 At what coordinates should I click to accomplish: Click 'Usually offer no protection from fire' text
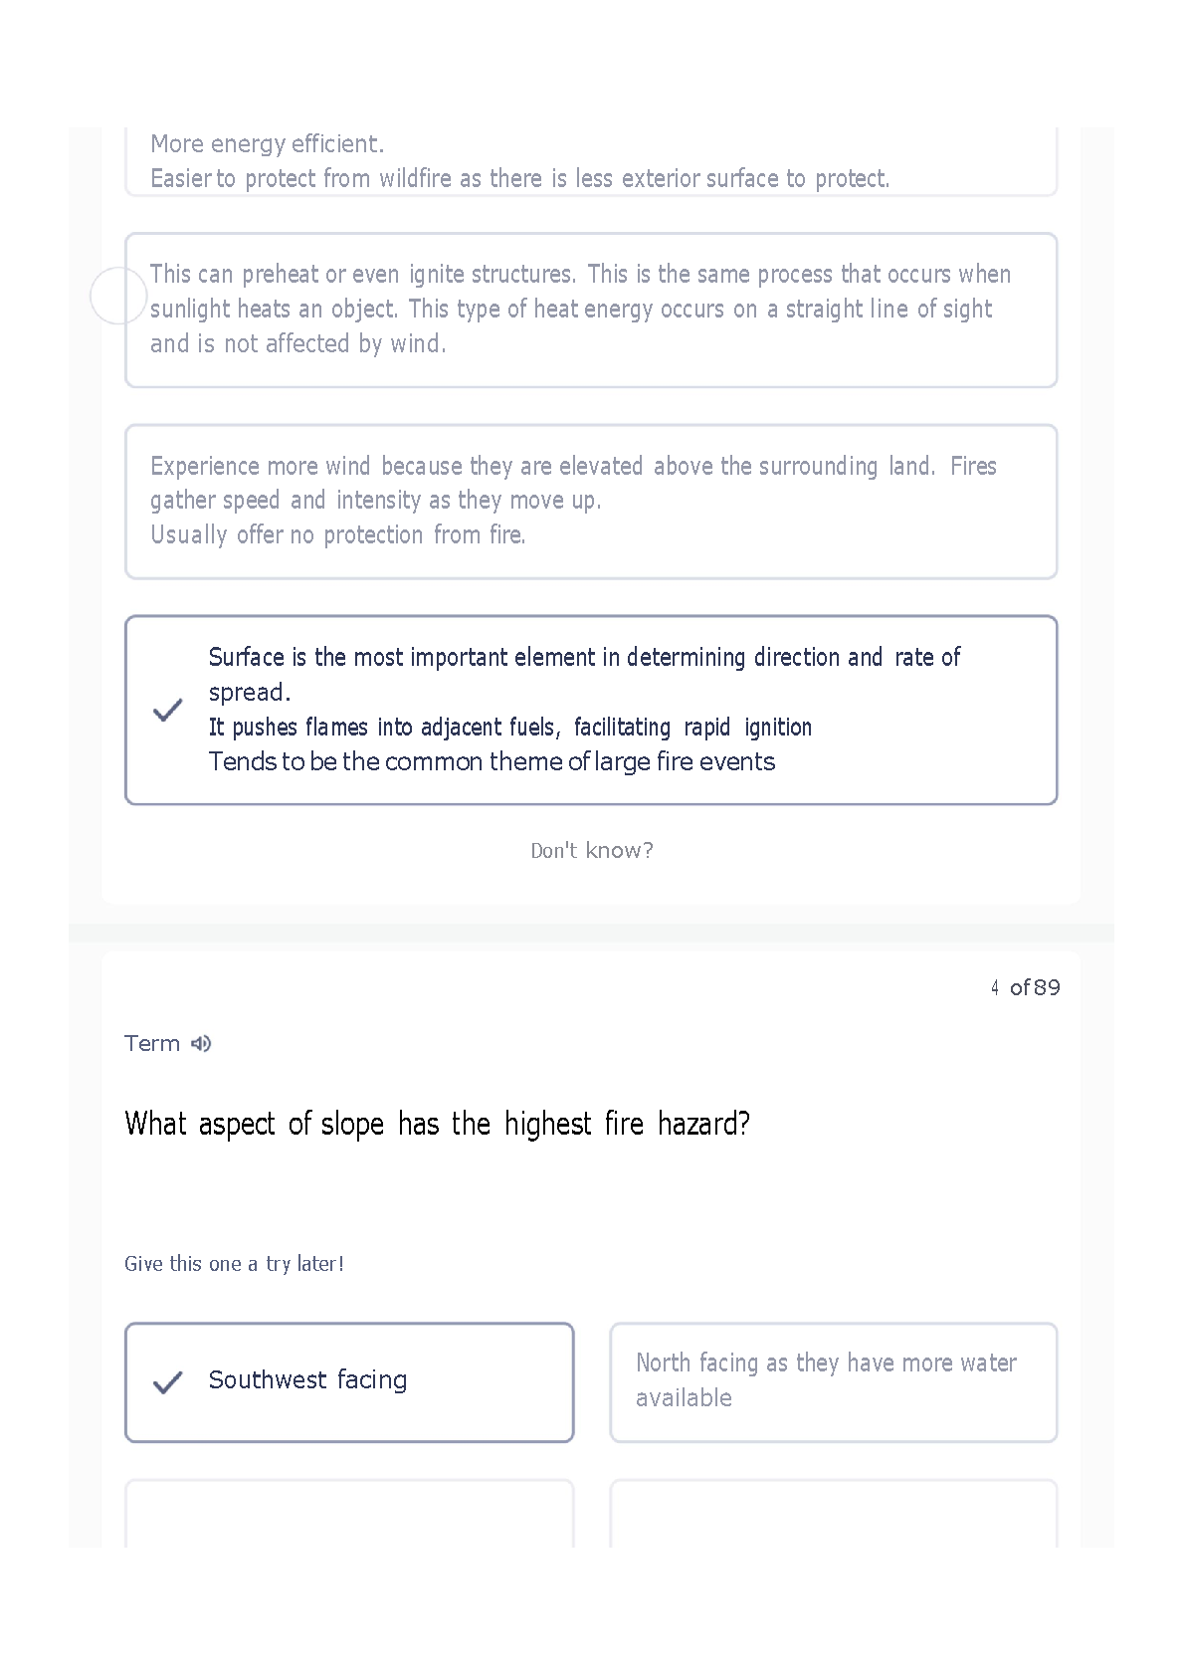pyautogui.click(x=338, y=535)
